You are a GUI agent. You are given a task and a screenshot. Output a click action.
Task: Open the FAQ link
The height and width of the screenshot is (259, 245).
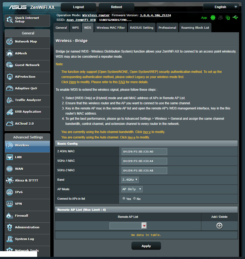(x=122, y=82)
